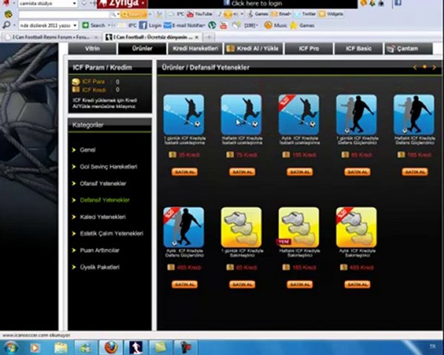The width and height of the screenshot is (444, 355).
Task: Open the 1-day Defans Güçlendirici item icon
Action: (356, 115)
